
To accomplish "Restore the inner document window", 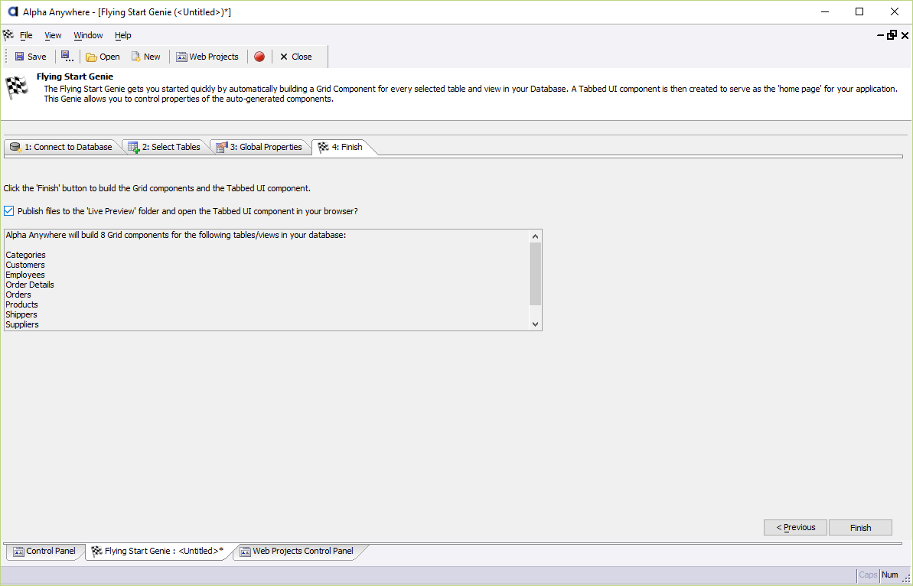I will 892,35.
